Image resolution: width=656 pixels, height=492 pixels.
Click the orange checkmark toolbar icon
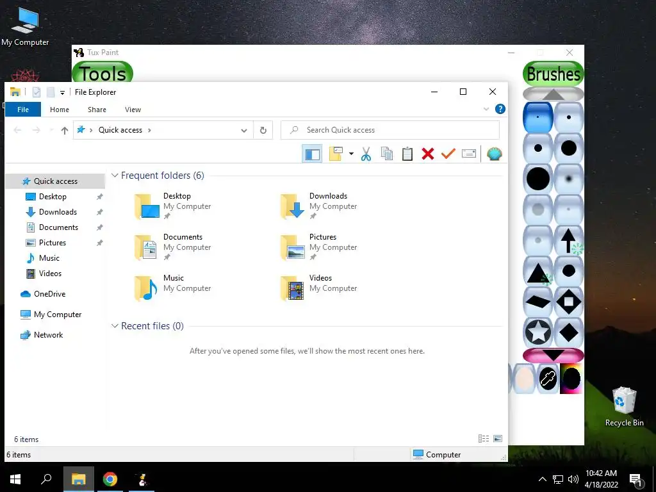coord(448,154)
